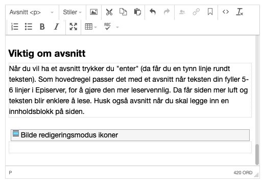
Task: Click the editor vertical scrollbar thumb
Action: (x=257, y=154)
